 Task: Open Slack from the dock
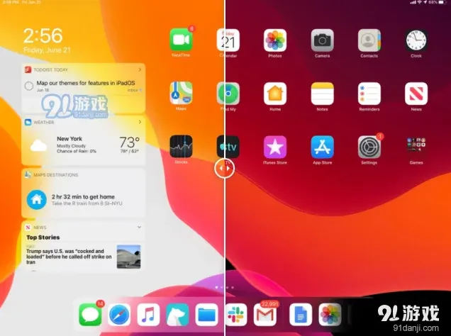point(235,315)
